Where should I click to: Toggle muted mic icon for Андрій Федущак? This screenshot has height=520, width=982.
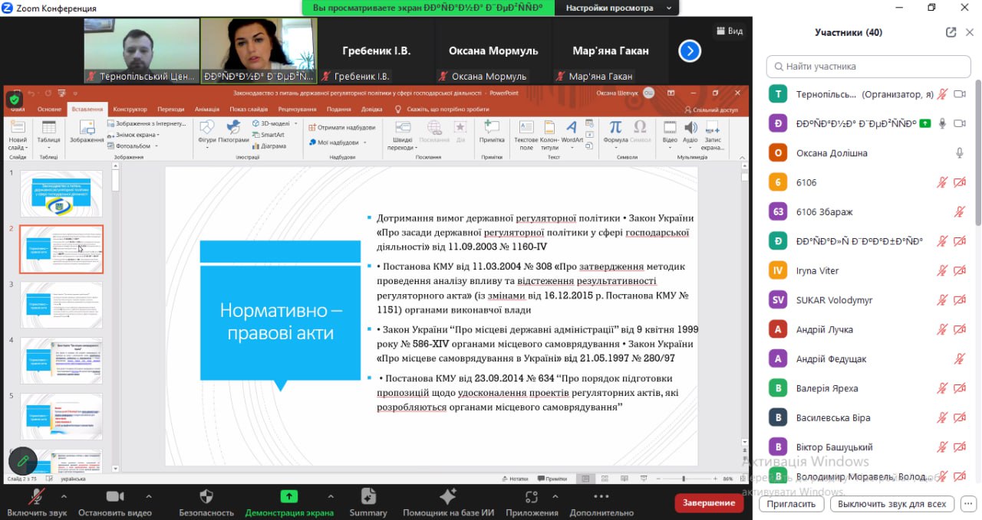tap(959, 359)
